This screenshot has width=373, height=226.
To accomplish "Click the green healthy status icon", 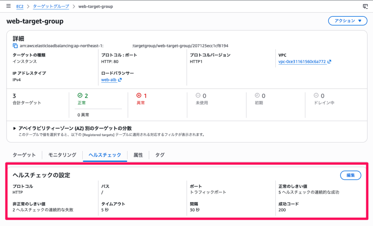I will pos(80,96).
